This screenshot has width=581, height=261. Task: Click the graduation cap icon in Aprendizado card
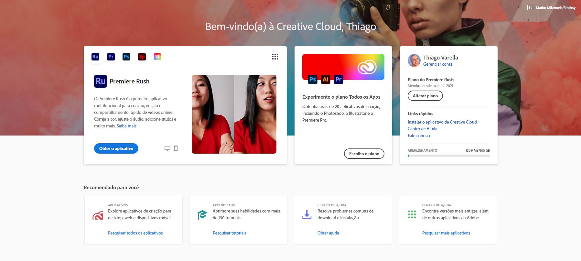click(202, 215)
